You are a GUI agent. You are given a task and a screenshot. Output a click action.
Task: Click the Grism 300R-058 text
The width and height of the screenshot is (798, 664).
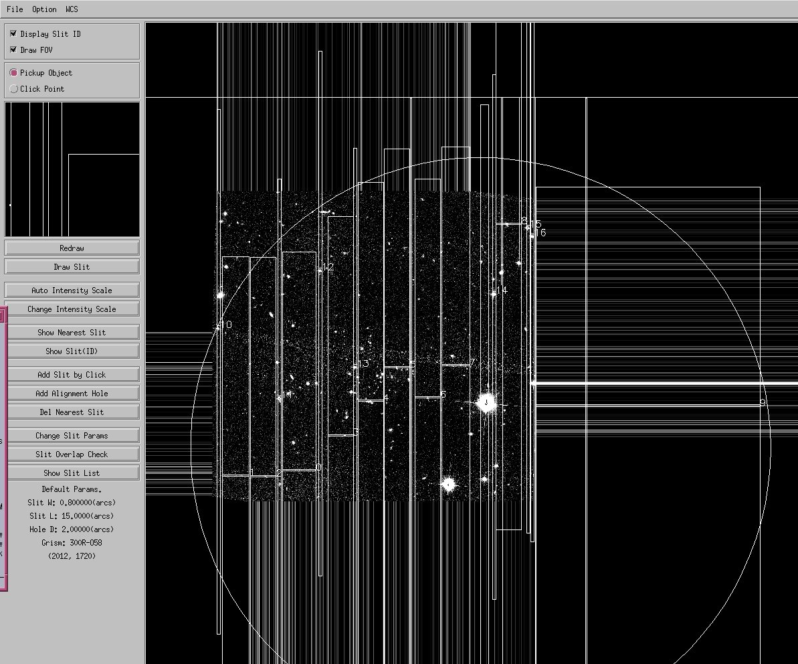(x=72, y=542)
